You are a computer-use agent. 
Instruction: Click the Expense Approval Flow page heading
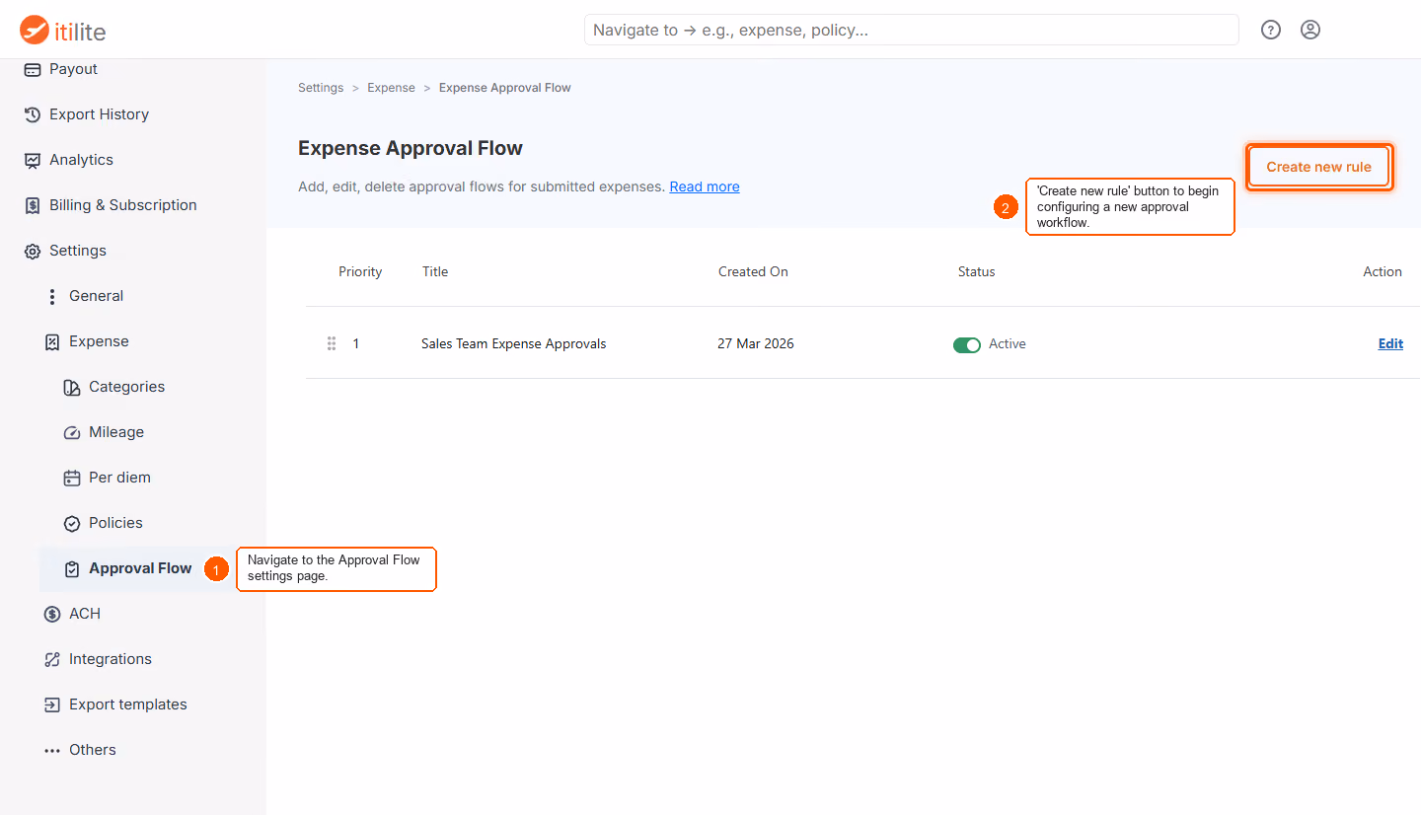click(411, 148)
